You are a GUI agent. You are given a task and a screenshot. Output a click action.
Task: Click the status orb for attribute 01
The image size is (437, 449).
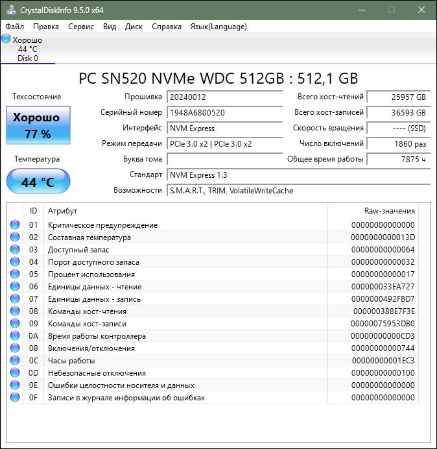click(15, 224)
